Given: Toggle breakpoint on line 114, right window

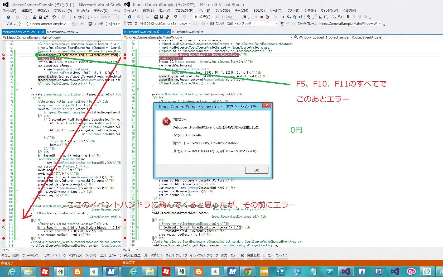Looking at the screenshot, I should tap(125, 238).
